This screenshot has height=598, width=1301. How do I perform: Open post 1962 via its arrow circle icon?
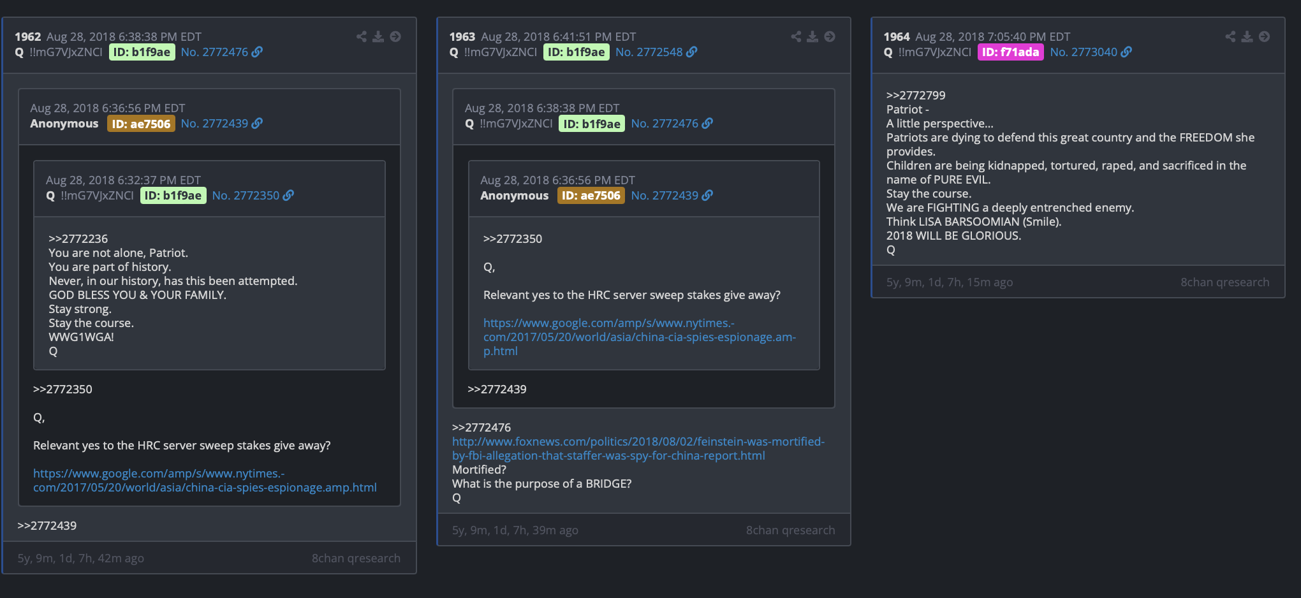tap(395, 36)
